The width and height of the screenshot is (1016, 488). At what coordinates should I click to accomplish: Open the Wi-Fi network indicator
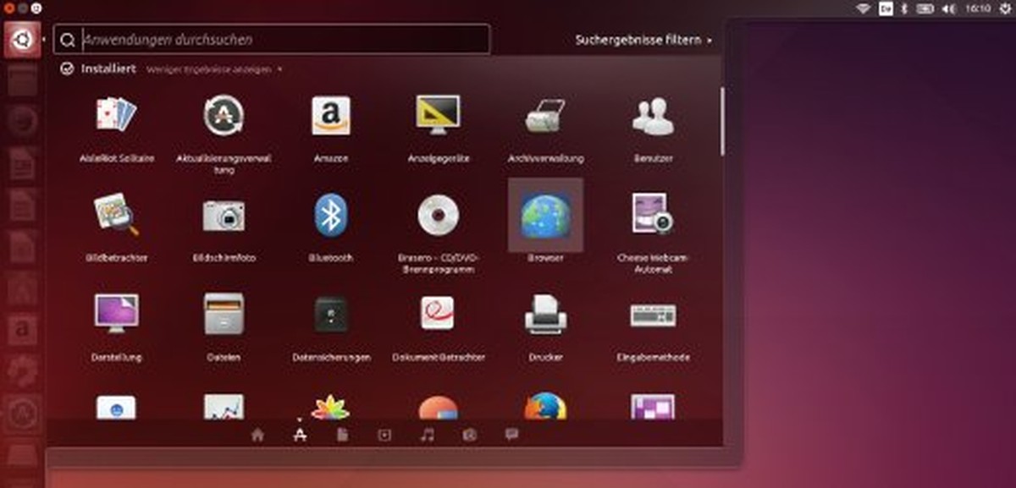coord(864,8)
